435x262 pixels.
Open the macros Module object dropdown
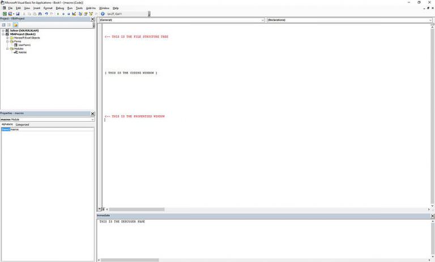[x=93, y=119]
